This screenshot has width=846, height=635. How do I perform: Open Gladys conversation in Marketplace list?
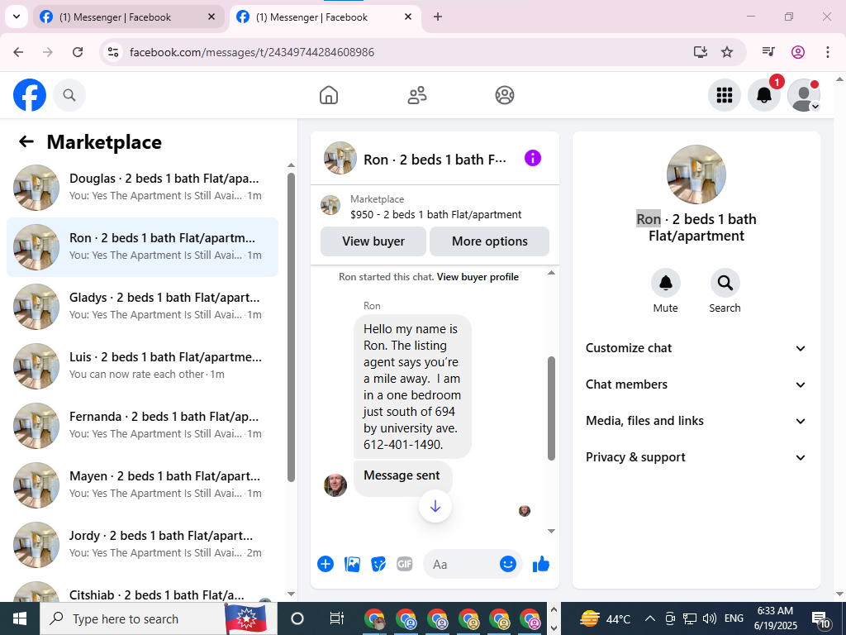click(142, 307)
